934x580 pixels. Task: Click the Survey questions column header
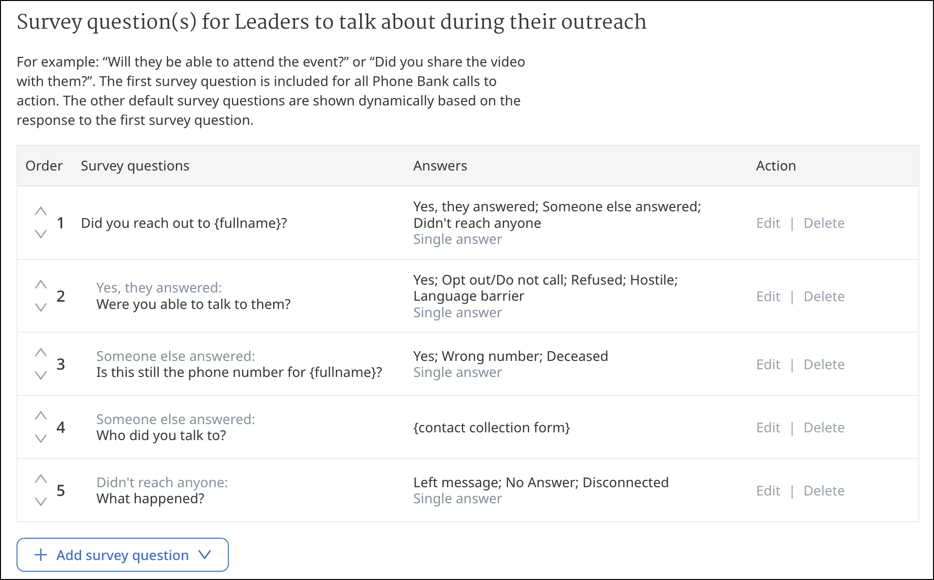135,166
